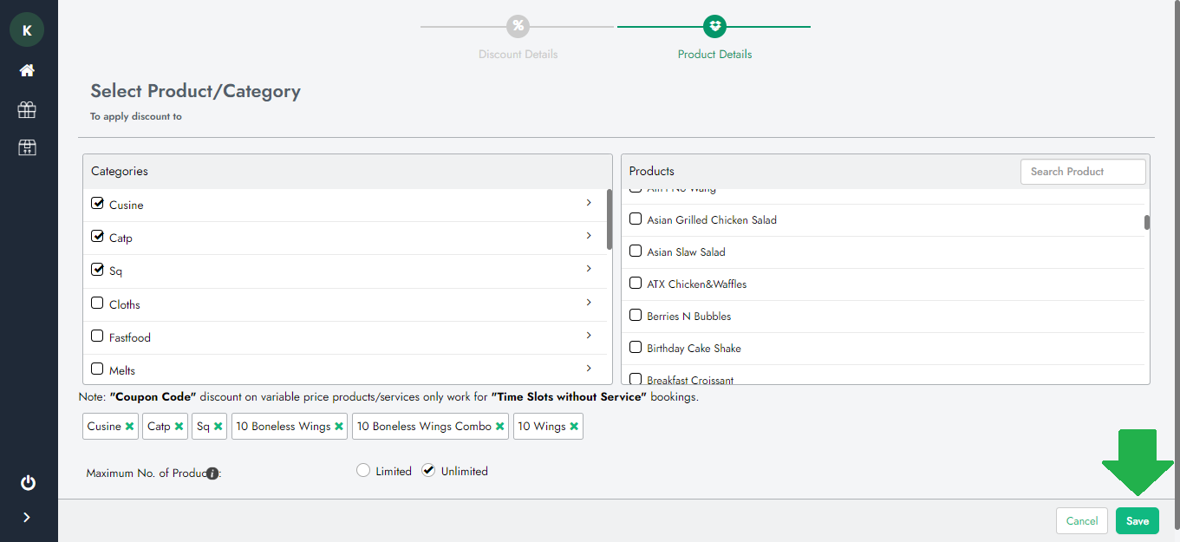Expand the sidebar with bottom chevron
This screenshot has width=1180, height=542.
(27, 518)
